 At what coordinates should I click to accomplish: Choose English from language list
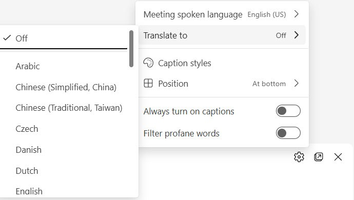pyautogui.click(x=64, y=191)
